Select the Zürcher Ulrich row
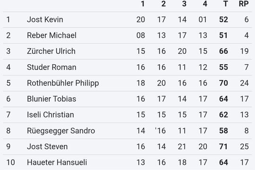The width and height of the screenshot is (255, 170). (127, 51)
